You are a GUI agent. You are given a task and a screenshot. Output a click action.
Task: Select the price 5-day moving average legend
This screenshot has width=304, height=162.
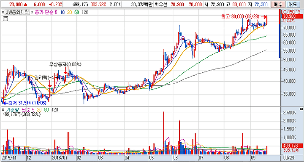(56, 13)
